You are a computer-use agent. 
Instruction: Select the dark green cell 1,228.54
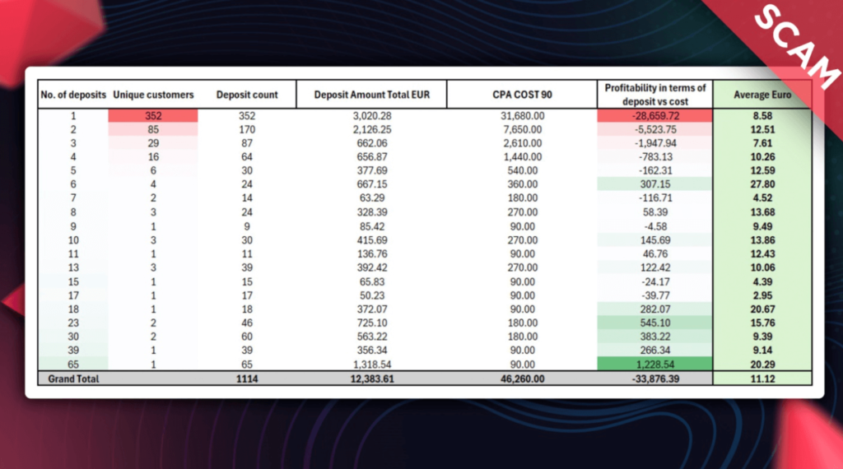654,365
